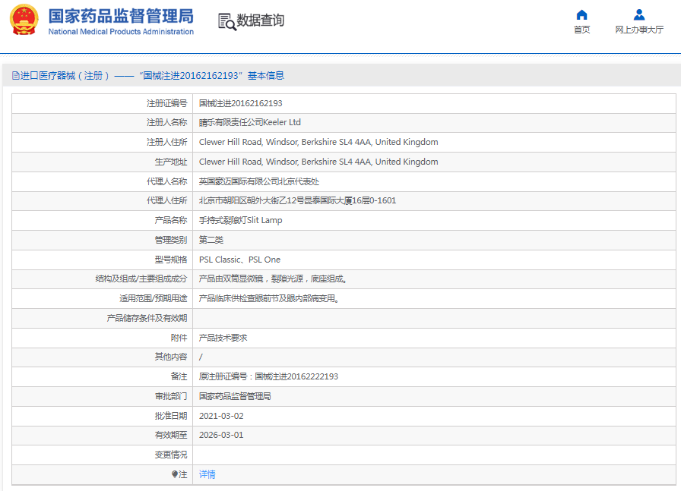This screenshot has height=491, width=681.
Task: Click the 国家药品监督管理局 site title
Action: coord(121,16)
